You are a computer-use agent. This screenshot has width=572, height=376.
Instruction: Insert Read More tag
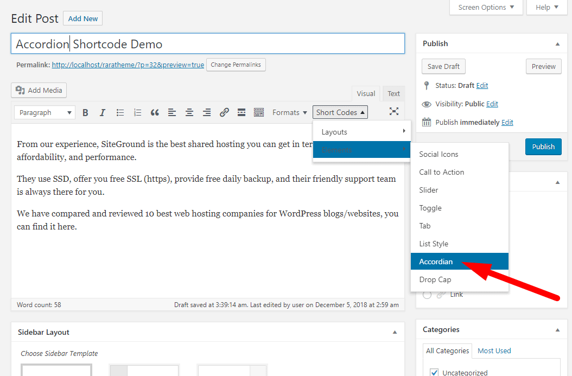pyautogui.click(x=241, y=113)
